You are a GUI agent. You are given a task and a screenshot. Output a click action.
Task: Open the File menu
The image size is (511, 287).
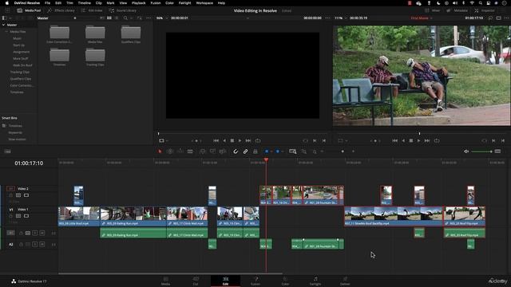coord(48,3)
